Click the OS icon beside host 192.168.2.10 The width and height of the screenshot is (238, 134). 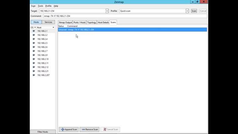coord(34,59)
